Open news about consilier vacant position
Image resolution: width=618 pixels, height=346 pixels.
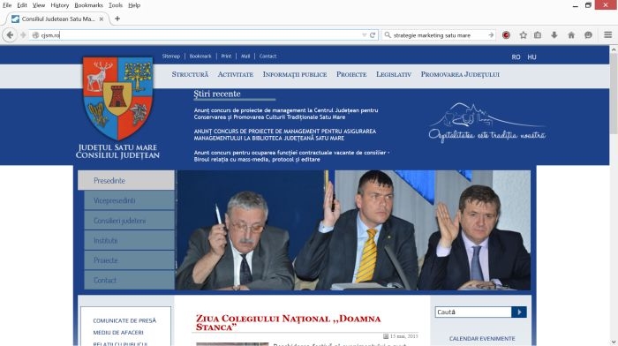(x=291, y=155)
